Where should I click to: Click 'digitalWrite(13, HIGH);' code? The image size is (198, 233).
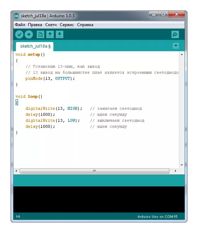click(x=54, y=109)
